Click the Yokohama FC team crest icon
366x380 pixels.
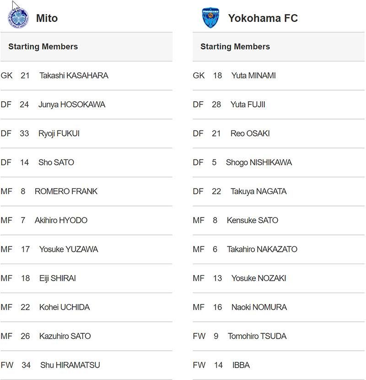tap(210, 18)
